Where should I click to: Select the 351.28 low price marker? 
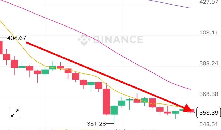tap(96, 124)
